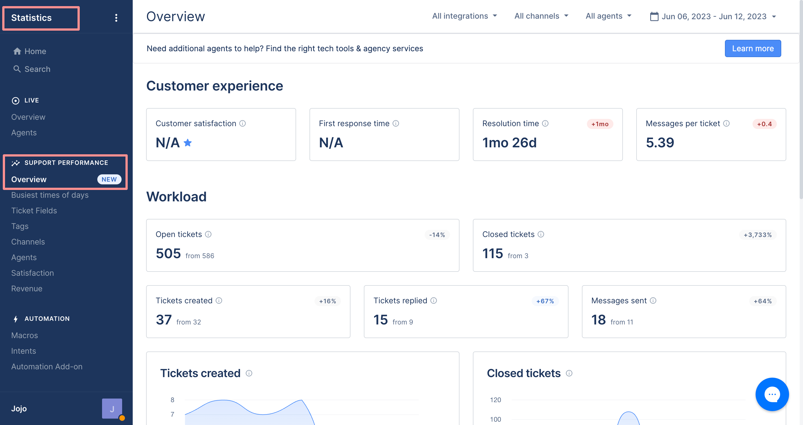The width and height of the screenshot is (803, 425).
Task: Open Busiest times of days report
Action: tap(50, 195)
